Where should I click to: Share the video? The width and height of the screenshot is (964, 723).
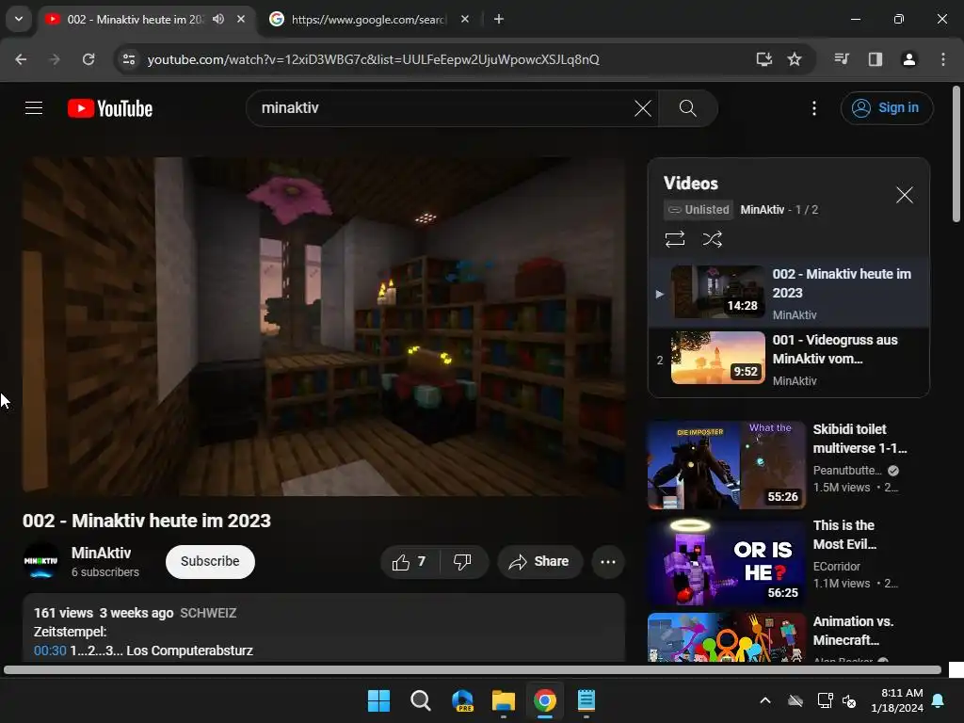point(539,561)
